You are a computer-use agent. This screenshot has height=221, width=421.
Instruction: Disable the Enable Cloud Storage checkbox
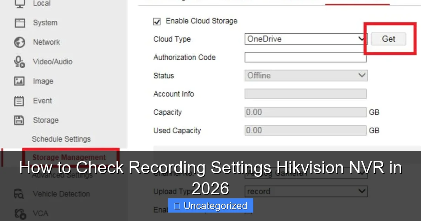(x=157, y=21)
